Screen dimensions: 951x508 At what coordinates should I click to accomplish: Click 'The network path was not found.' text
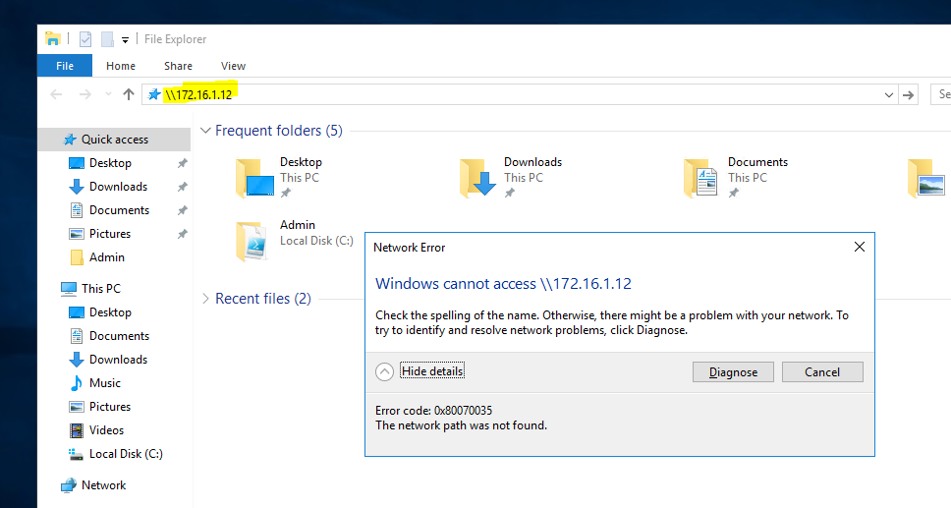(461, 426)
